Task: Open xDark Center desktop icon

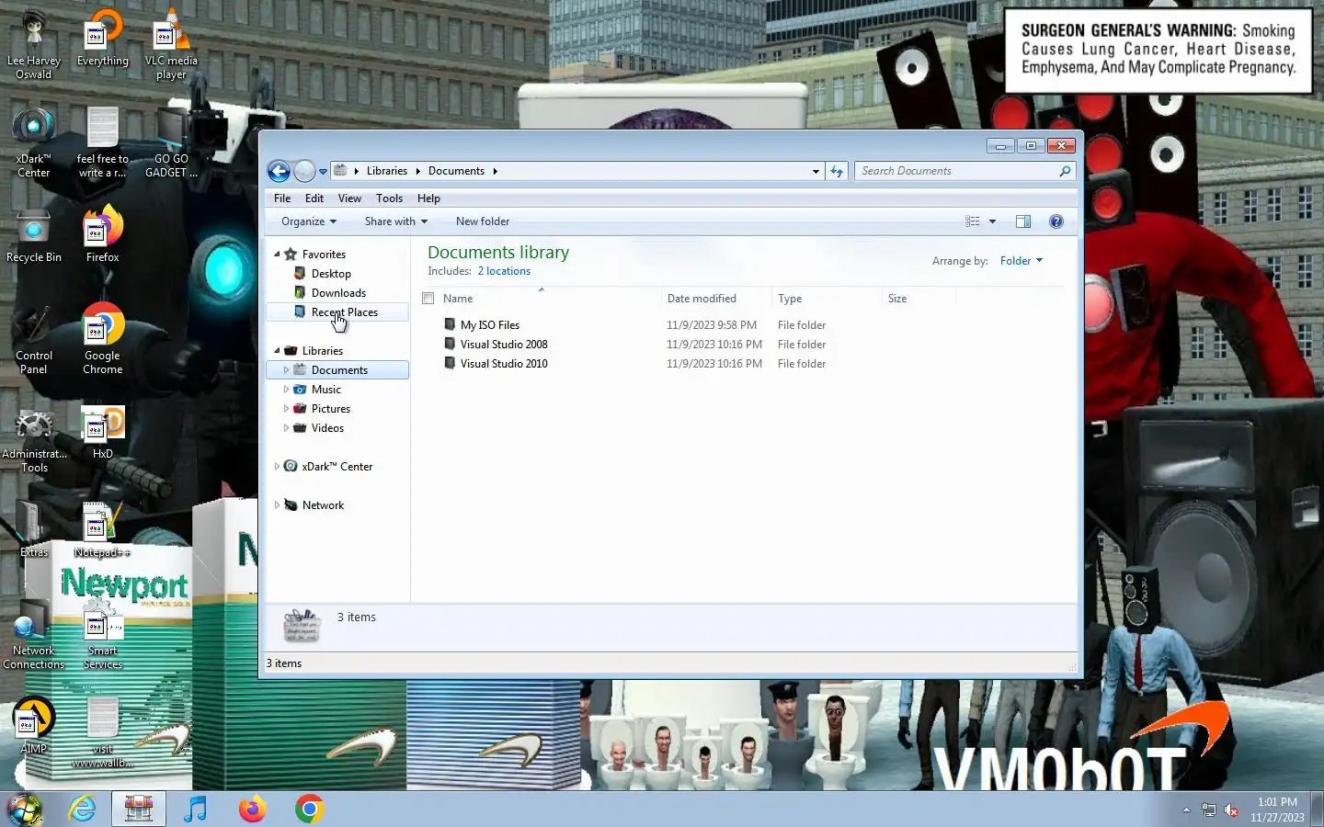Action: (34, 142)
